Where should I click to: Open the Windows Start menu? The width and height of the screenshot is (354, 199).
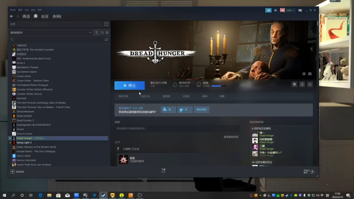(x=4, y=195)
